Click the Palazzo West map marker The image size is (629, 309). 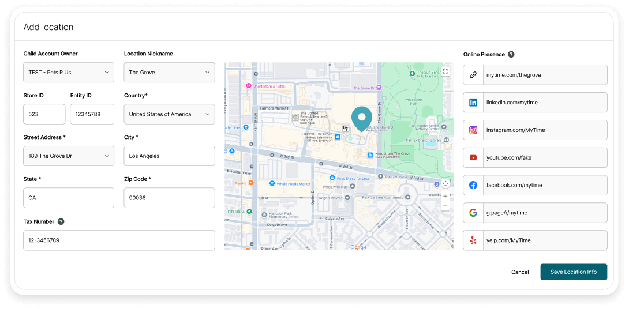click(380, 176)
